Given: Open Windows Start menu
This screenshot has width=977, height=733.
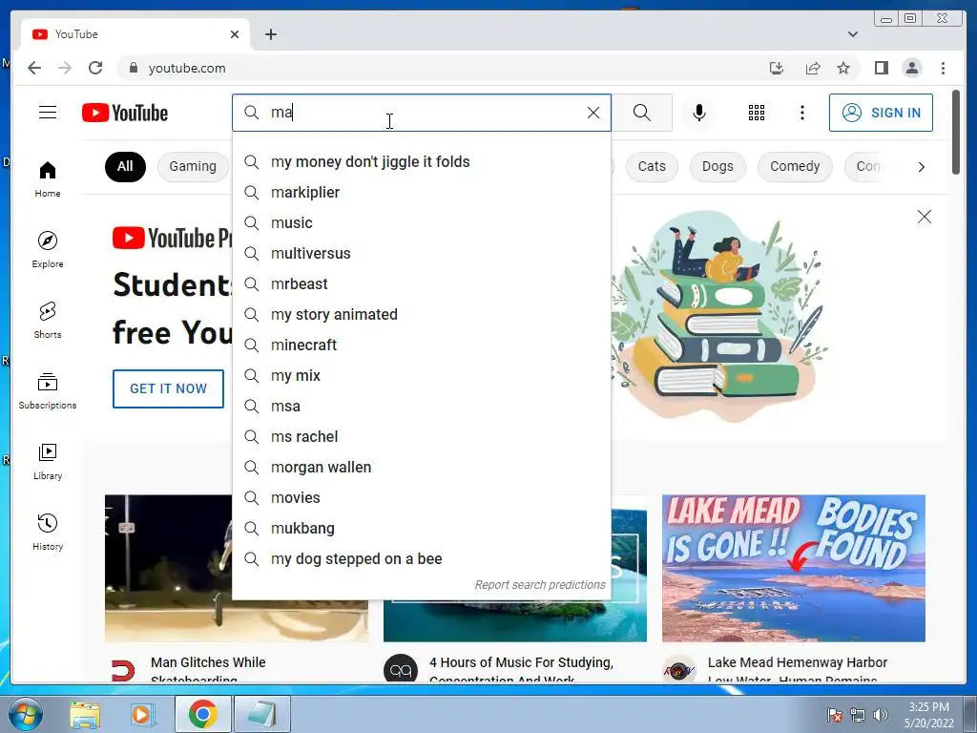Looking at the screenshot, I should [x=24, y=714].
